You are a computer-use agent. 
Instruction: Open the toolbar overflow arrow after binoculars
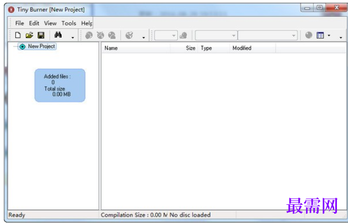73,37
